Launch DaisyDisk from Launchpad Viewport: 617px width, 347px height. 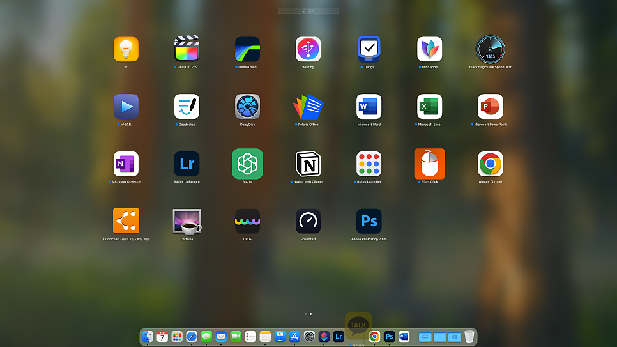[248, 106]
